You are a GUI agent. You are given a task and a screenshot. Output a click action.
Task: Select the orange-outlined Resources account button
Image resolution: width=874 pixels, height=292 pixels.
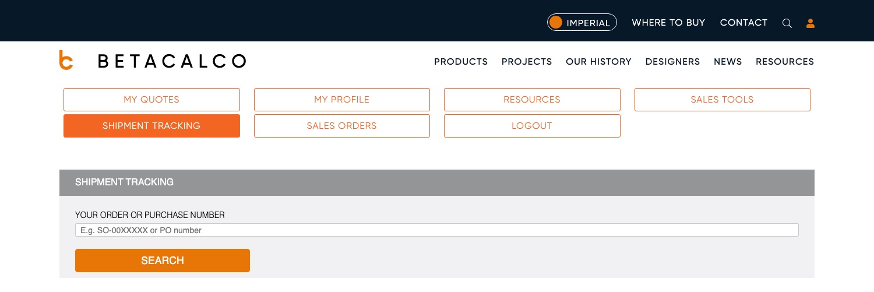(x=532, y=100)
